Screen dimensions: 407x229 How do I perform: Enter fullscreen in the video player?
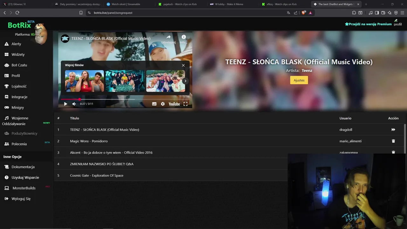coord(185,104)
